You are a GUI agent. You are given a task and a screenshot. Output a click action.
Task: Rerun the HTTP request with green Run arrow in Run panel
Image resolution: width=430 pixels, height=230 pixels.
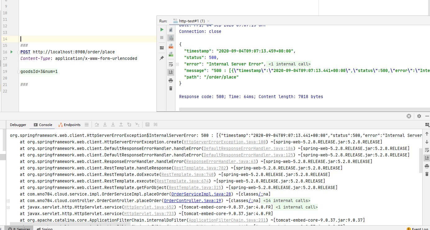pos(162,29)
